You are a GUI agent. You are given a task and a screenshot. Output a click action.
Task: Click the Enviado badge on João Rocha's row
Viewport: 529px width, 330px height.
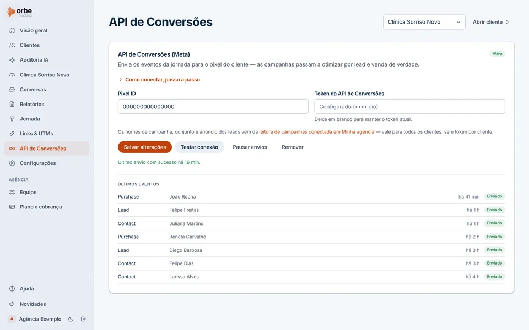(x=495, y=196)
